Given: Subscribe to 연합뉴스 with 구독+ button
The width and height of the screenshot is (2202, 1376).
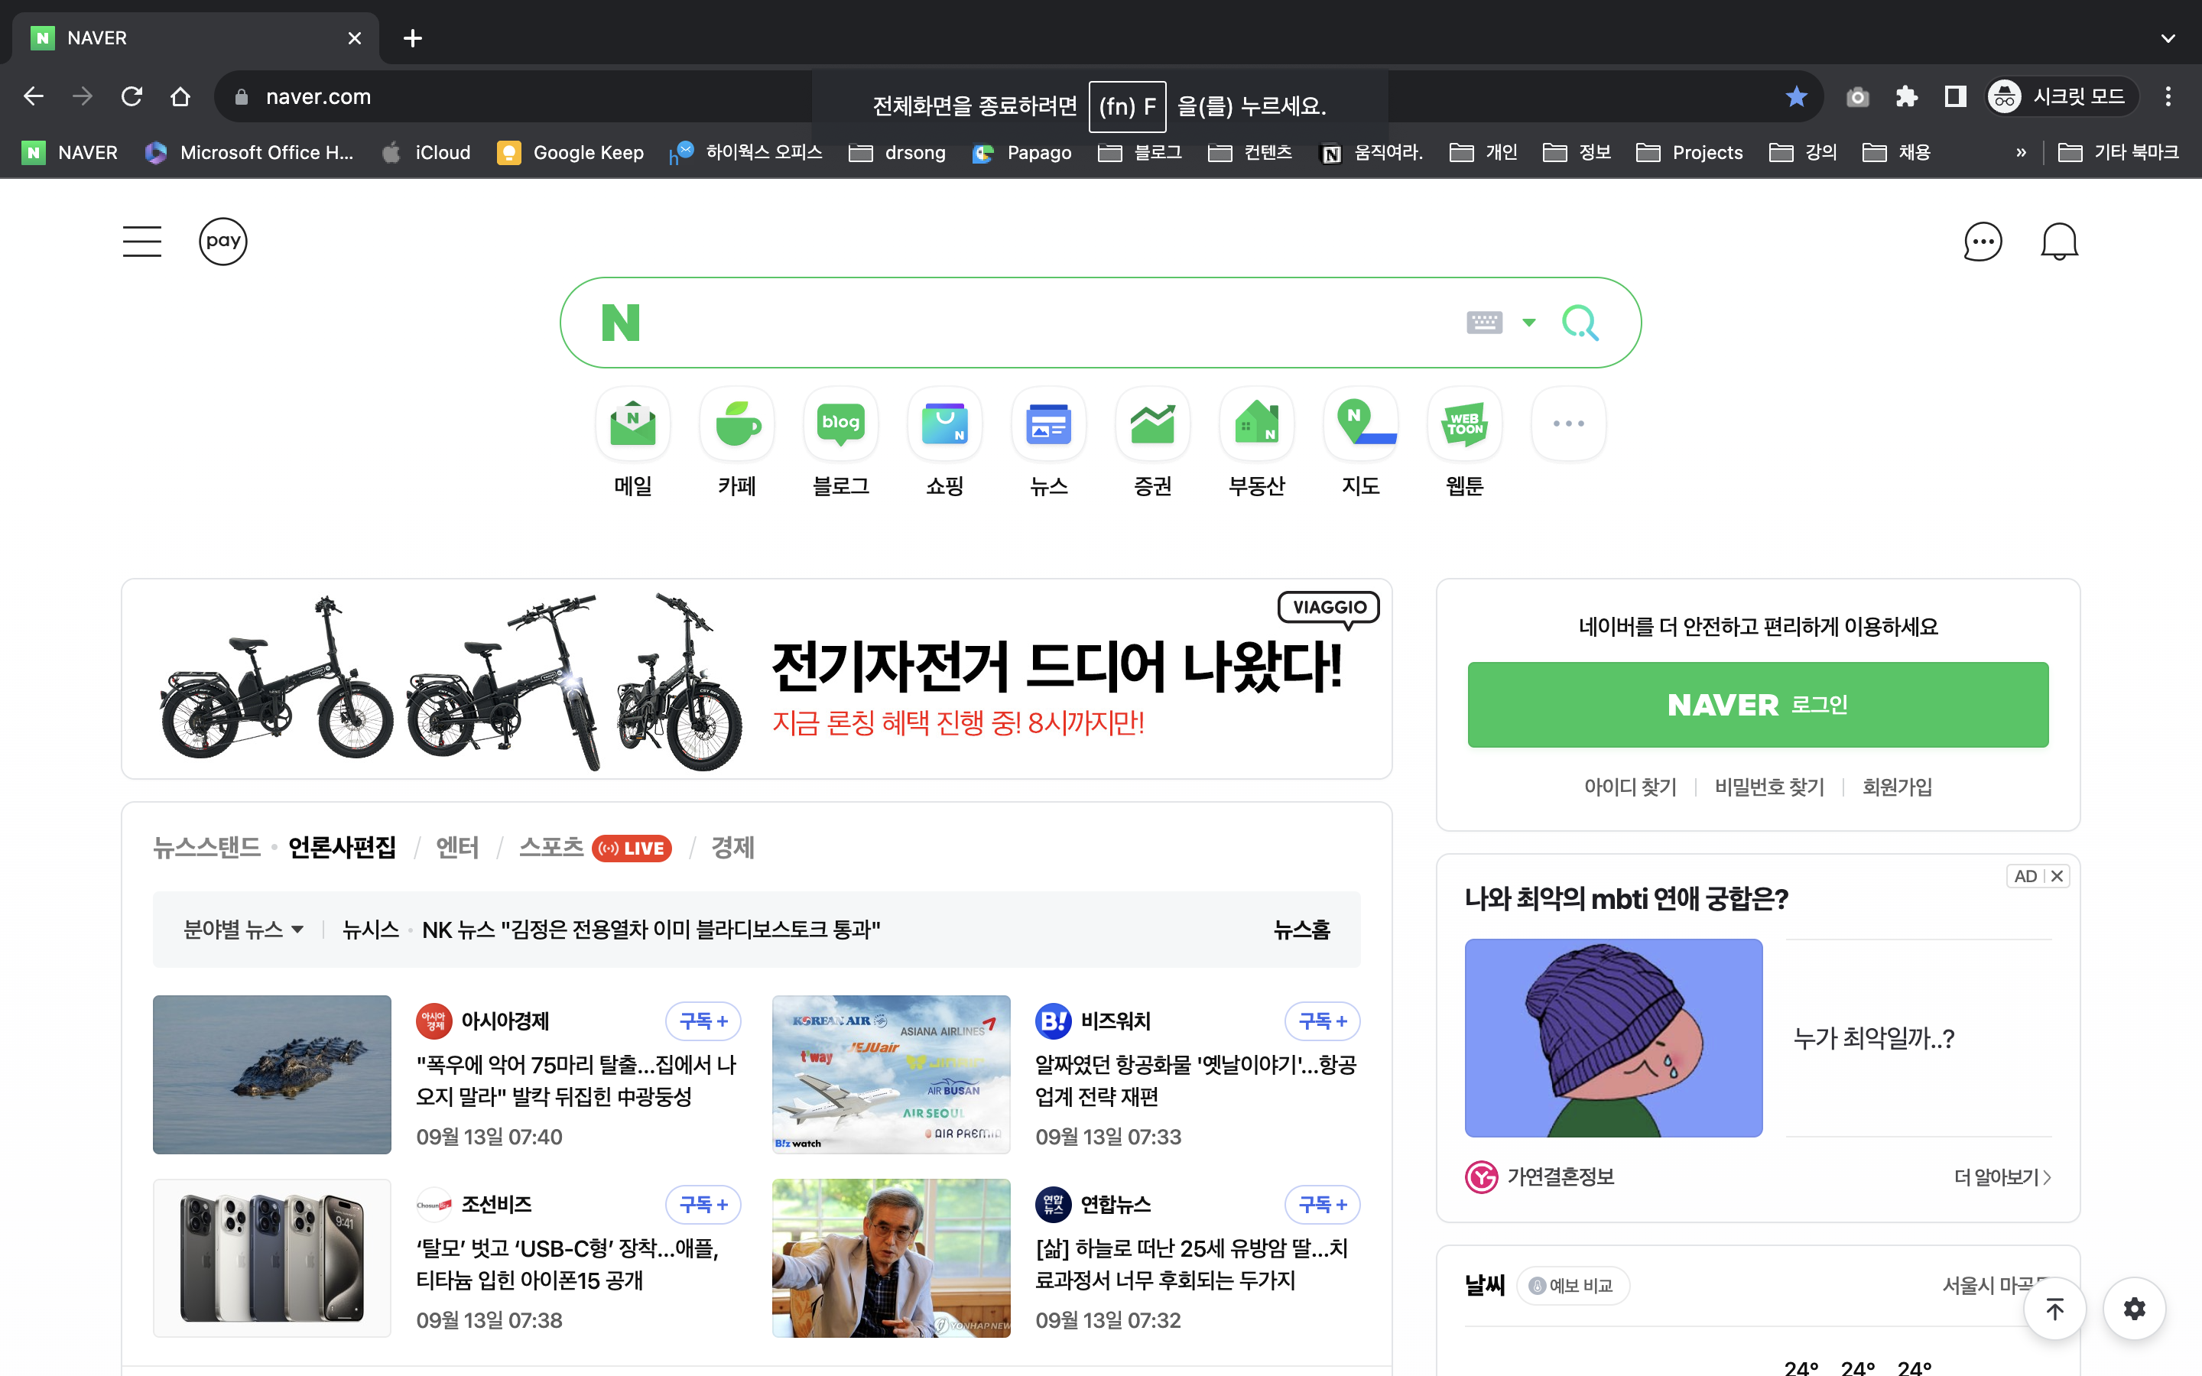Looking at the screenshot, I should 1322,1204.
